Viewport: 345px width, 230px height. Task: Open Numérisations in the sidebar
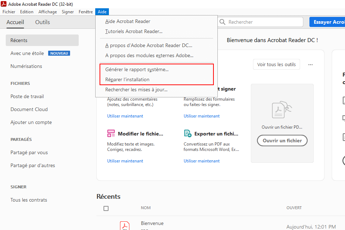point(26,66)
